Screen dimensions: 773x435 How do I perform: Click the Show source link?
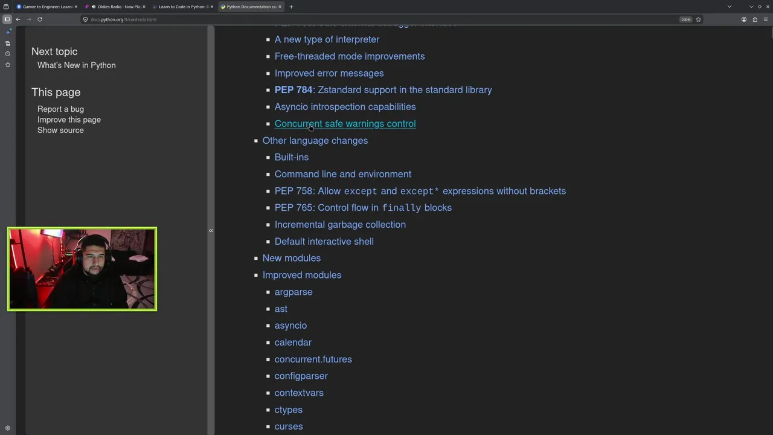pyautogui.click(x=60, y=130)
